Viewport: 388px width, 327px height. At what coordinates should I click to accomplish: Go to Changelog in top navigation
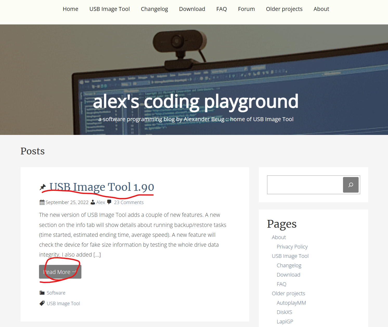point(154,9)
